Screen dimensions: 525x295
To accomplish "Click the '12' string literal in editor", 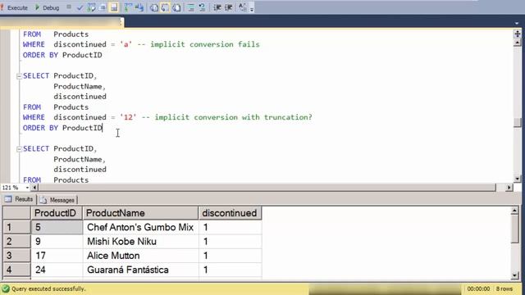I will coord(128,117).
